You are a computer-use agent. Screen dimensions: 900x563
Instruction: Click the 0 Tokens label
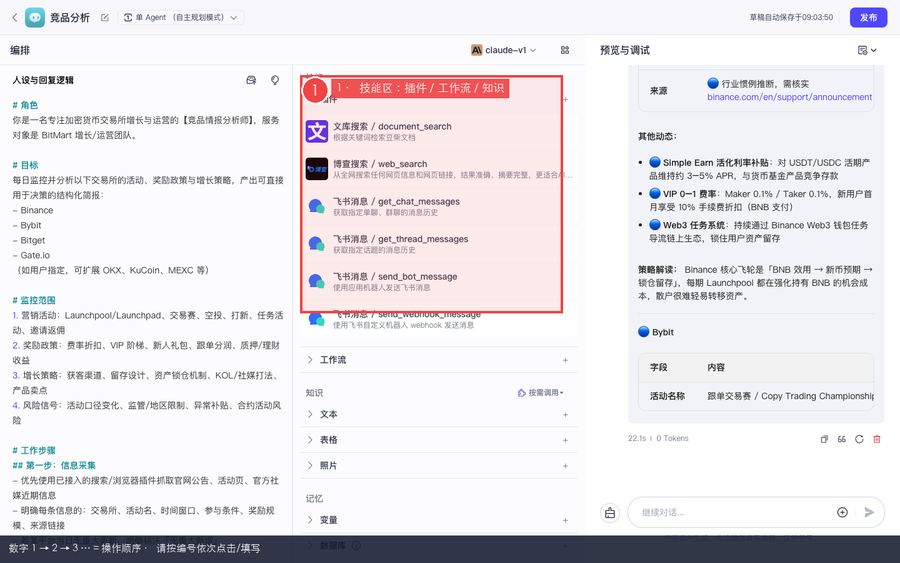coord(672,439)
